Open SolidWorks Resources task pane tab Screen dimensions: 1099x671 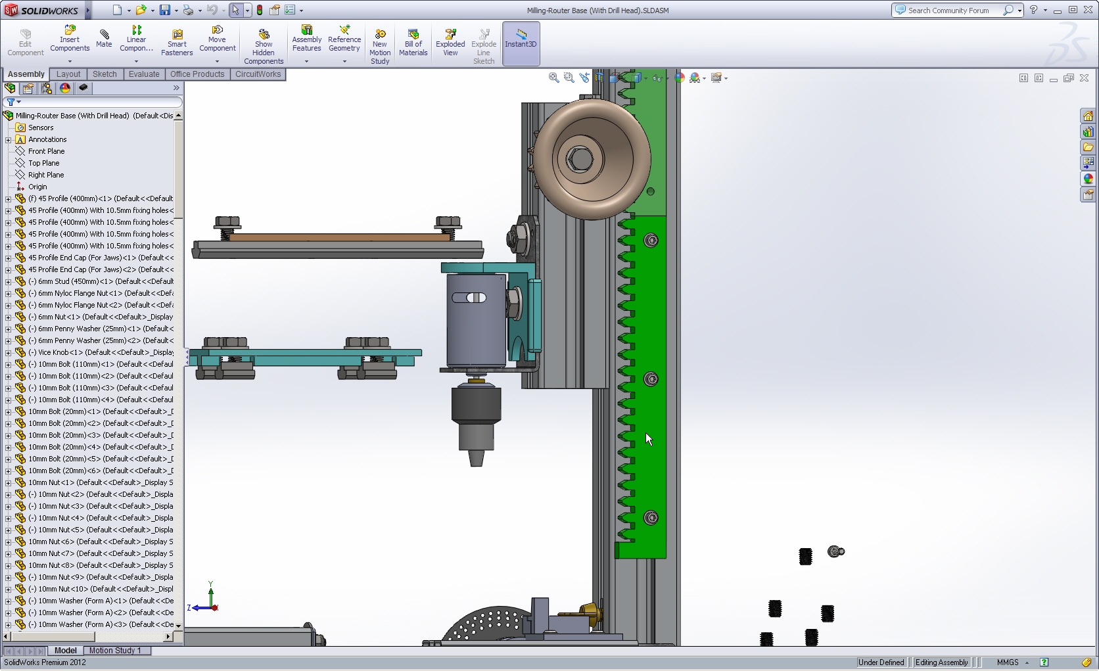point(1088,116)
